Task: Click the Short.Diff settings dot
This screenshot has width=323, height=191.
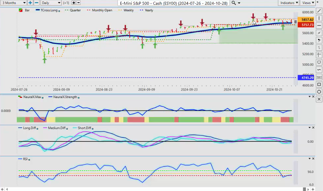Action: tap(93, 129)
